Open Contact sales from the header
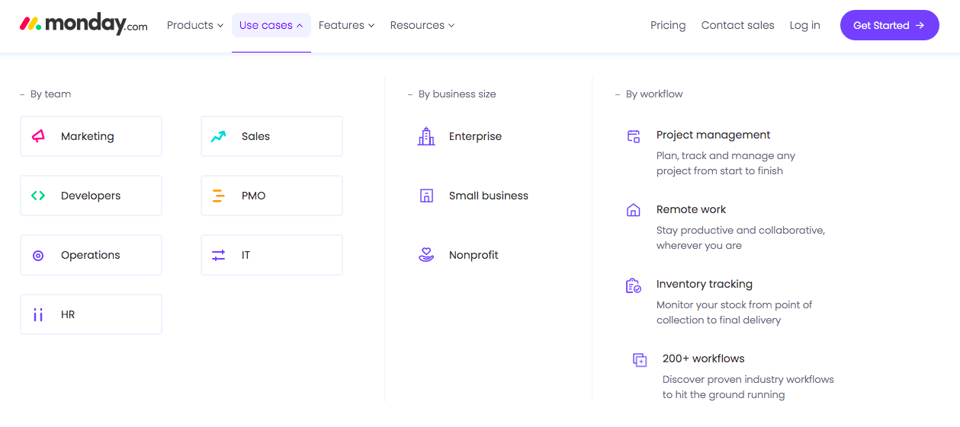The height and width of the screenshot is (427, 960). click(x=737, y=25)
